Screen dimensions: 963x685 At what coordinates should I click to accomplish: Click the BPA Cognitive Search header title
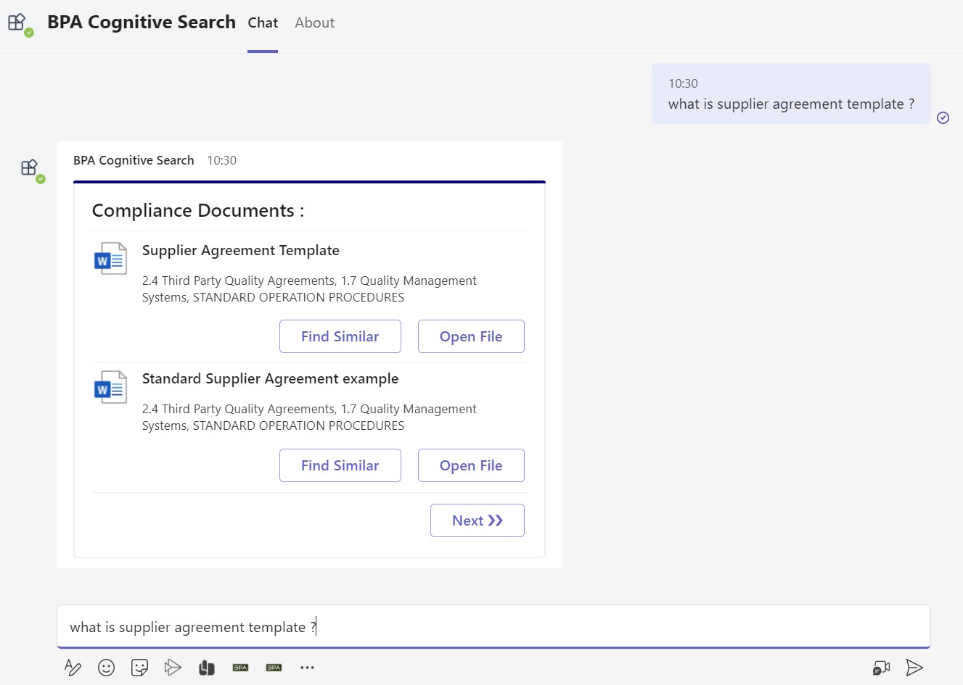click(142, 22)
